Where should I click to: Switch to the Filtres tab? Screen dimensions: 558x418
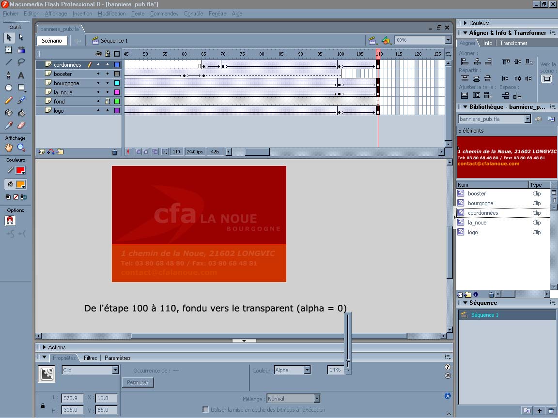[91, 358]
